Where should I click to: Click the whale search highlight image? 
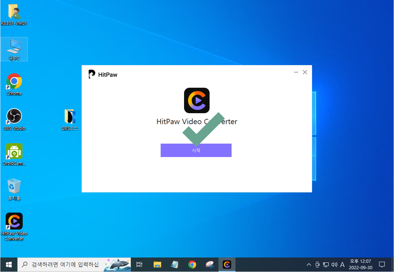[117, 265]
